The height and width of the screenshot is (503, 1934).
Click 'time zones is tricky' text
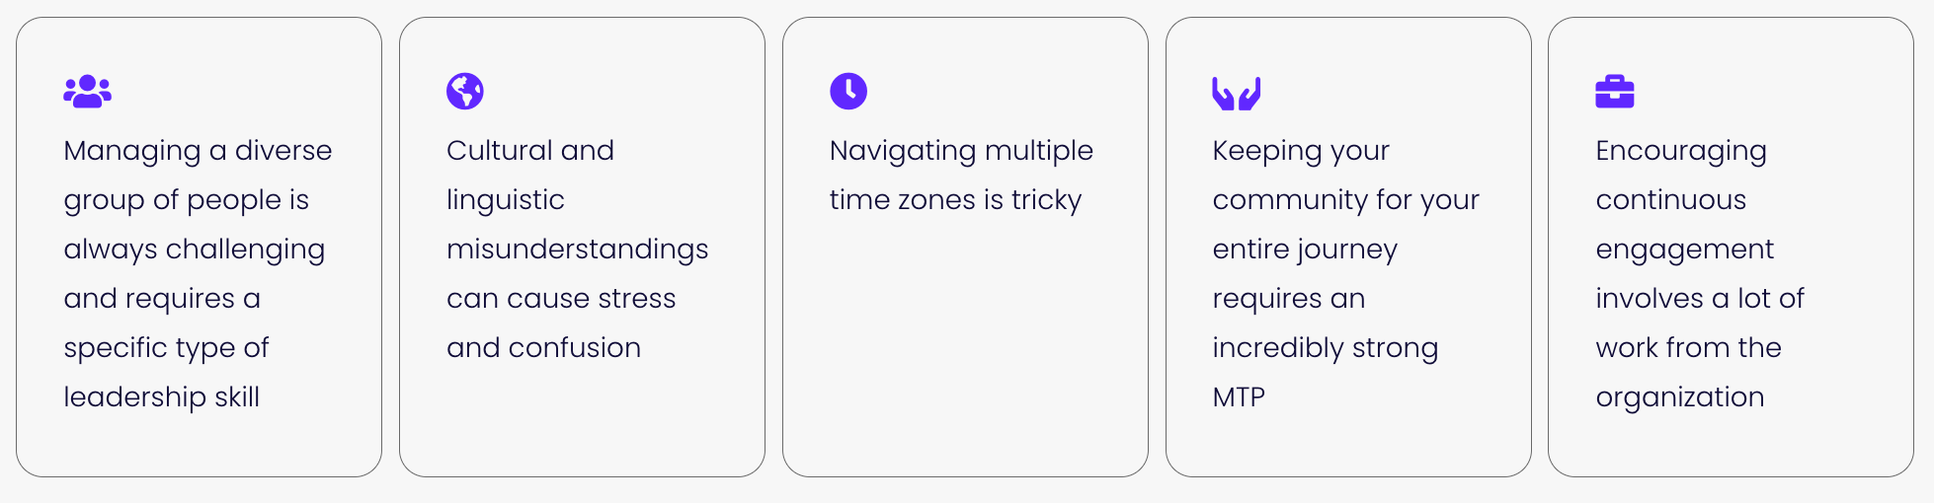(955, 200)
